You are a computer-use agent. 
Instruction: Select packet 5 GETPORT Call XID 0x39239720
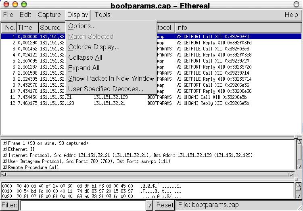coord(151,61)
